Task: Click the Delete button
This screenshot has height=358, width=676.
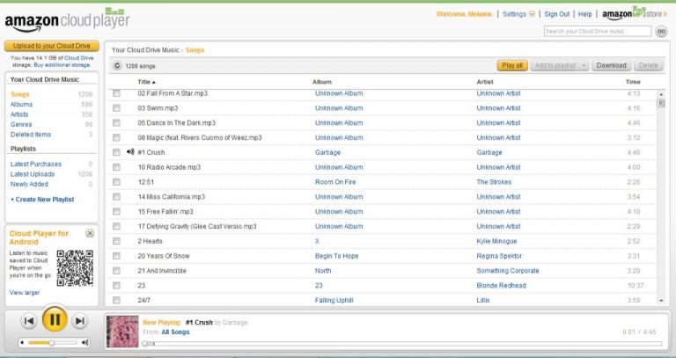Action: [649, 65]
